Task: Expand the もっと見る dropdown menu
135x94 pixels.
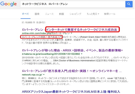Action: pyautogui.click(x=93, y=14)
